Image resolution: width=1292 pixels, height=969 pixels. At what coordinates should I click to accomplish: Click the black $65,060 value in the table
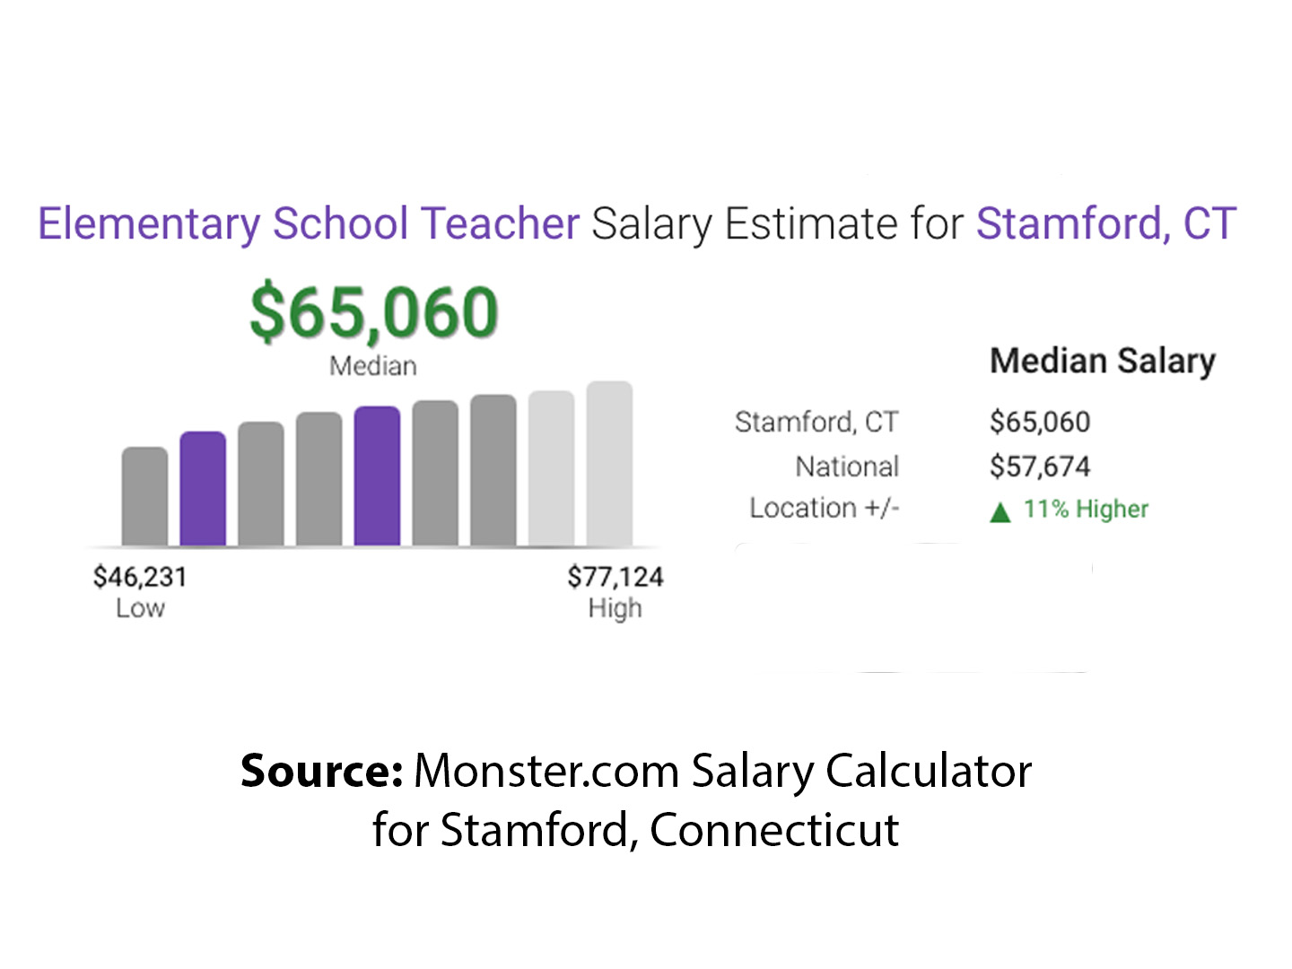click(1039, 422)
